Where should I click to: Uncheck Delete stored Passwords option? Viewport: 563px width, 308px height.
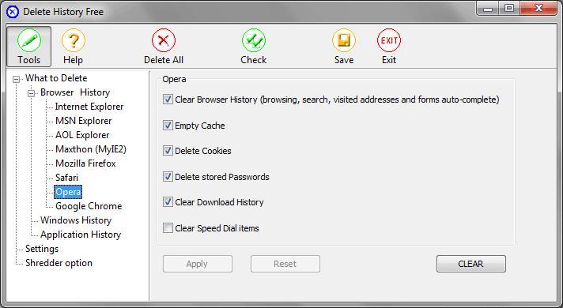coord(168,176)
